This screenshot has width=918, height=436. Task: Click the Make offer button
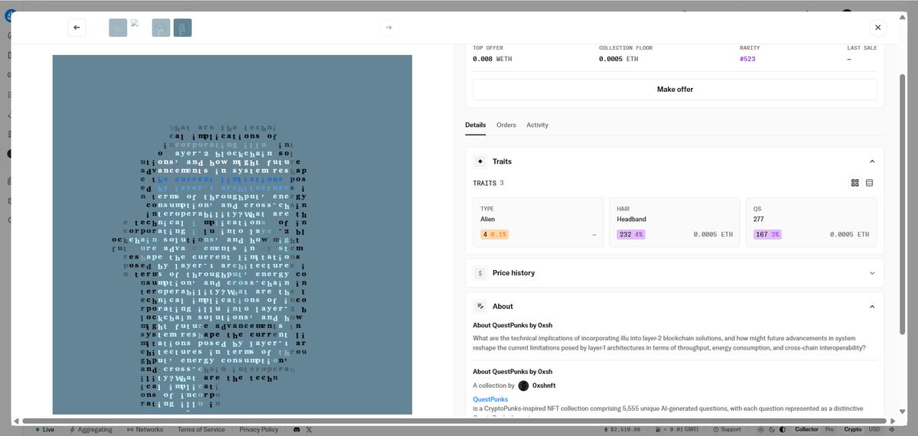pyautogui.click(x=675, y=89)
